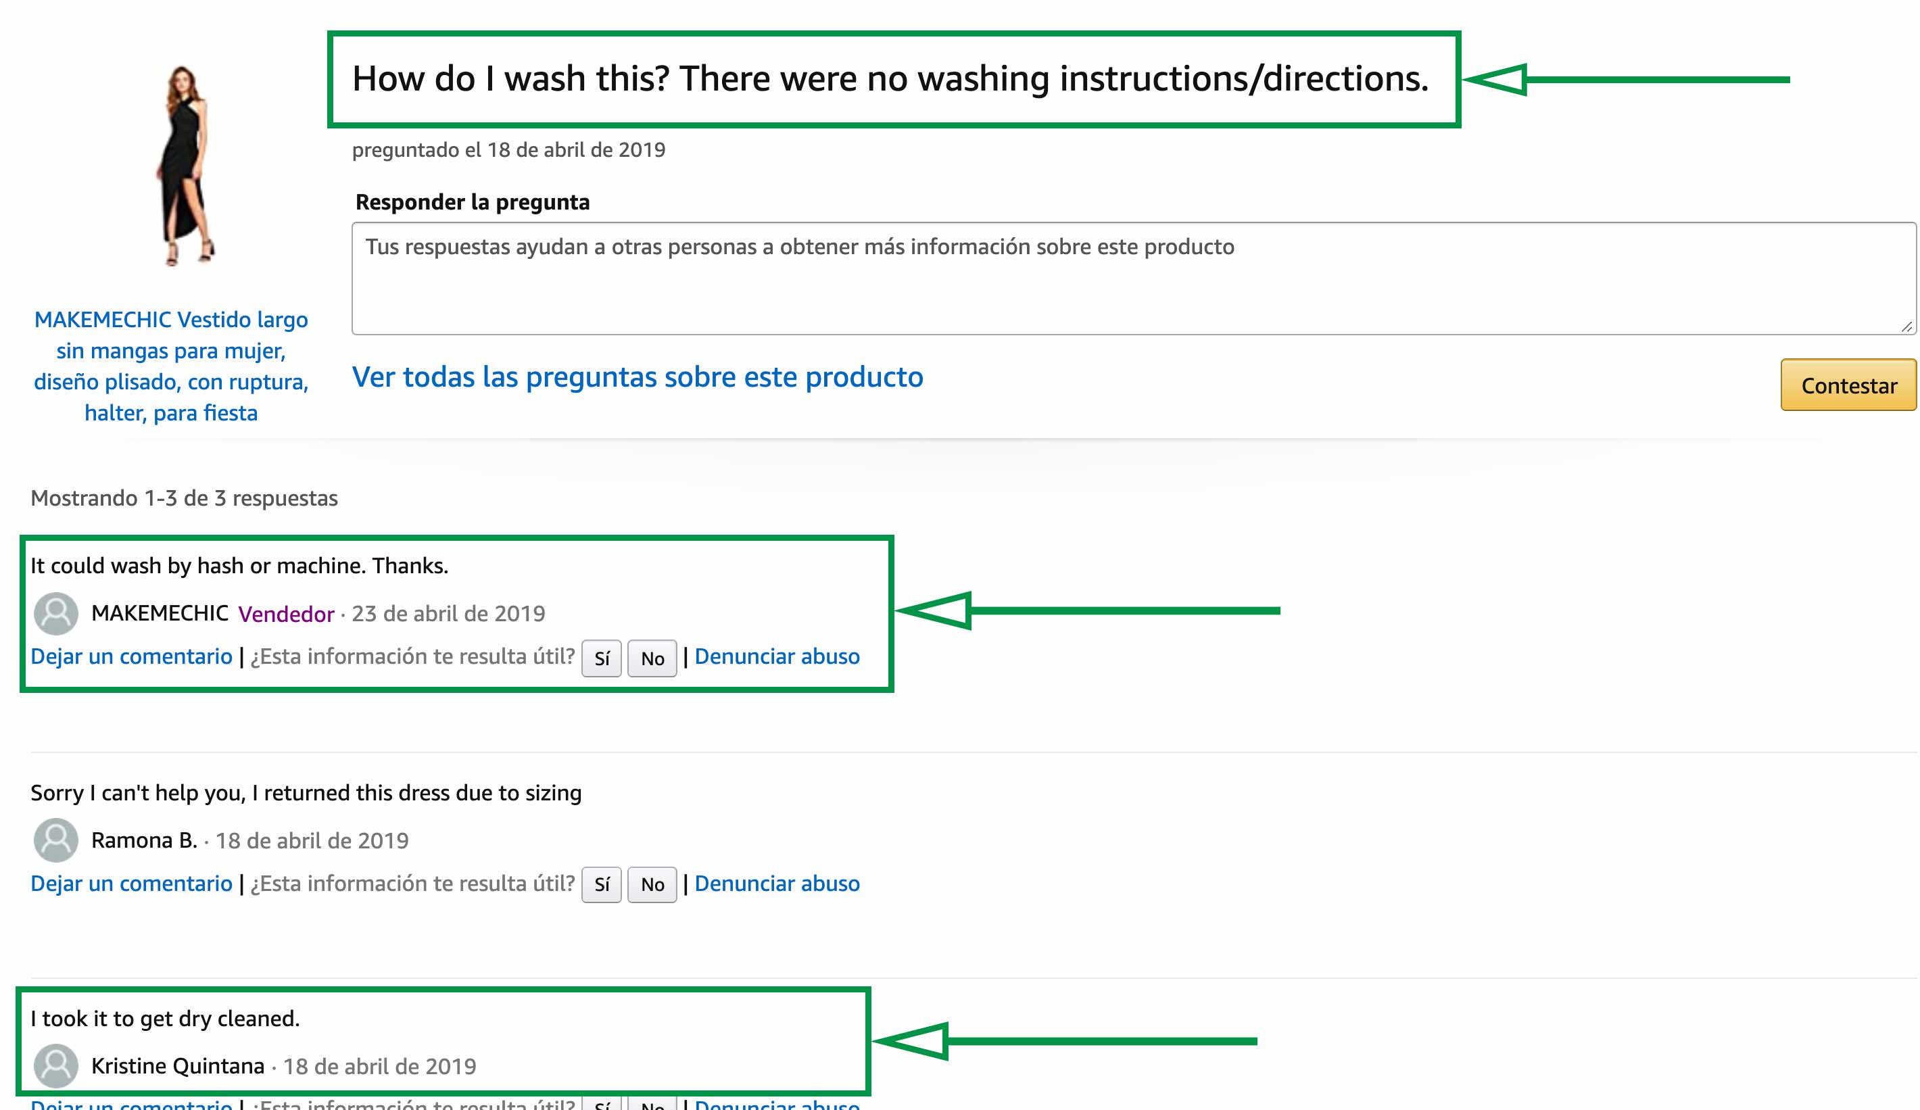Select date '23 de abril de 2019'
The width and height of the screenshot is (1920, 1110).
449,614
